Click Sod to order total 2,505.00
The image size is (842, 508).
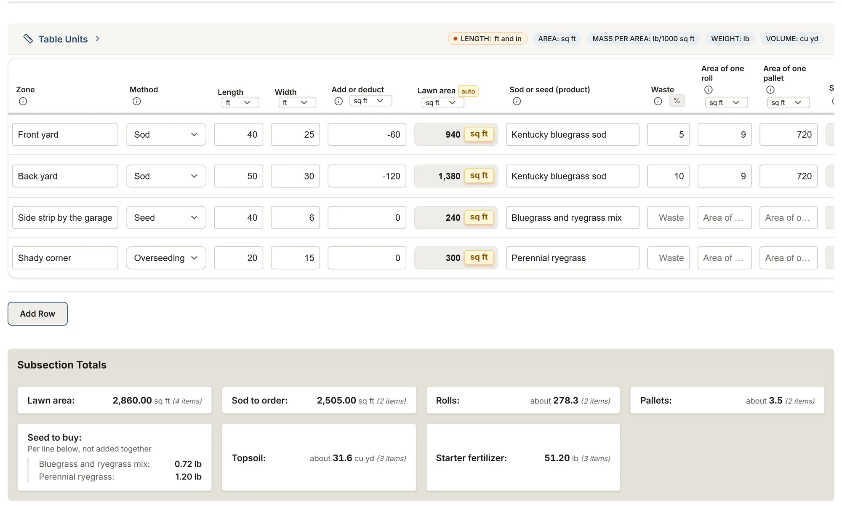click(319, 400)
